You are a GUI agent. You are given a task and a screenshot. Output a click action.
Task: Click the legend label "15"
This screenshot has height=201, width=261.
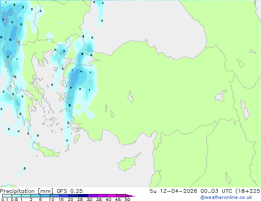click(61, 199)
